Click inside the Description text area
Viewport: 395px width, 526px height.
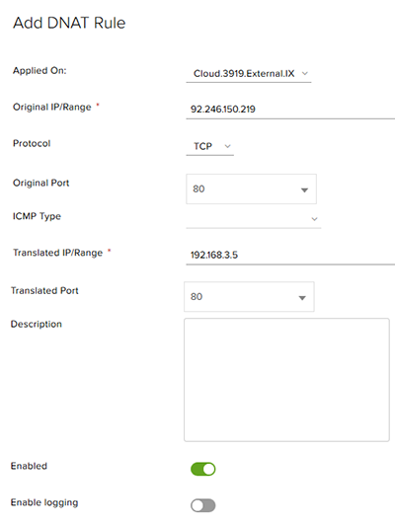[x=286, y=380]
